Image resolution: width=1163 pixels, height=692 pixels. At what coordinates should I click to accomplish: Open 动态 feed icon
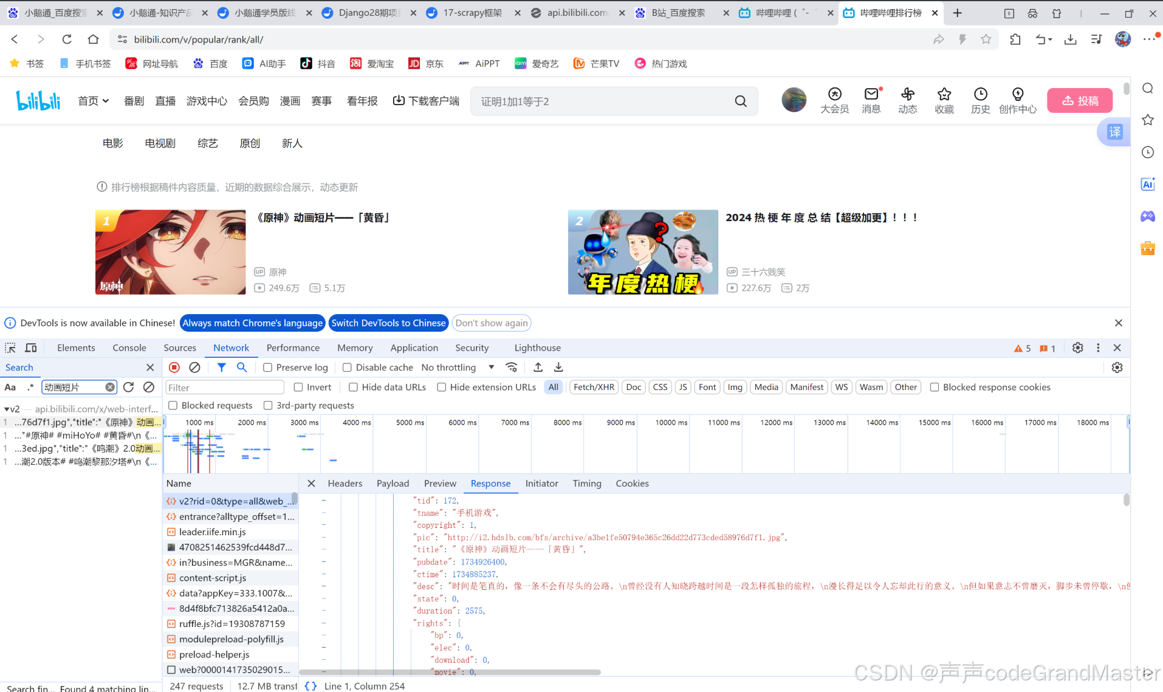pos(908,100)
